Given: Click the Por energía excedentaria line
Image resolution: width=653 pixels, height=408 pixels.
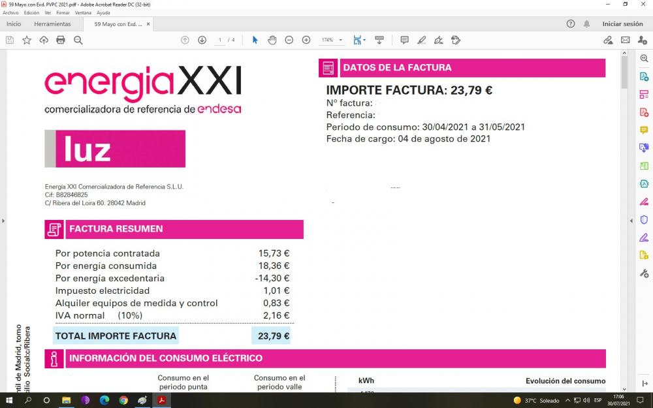Looking at the screenshot, I should pyautogui.click(x=172, y=278).
